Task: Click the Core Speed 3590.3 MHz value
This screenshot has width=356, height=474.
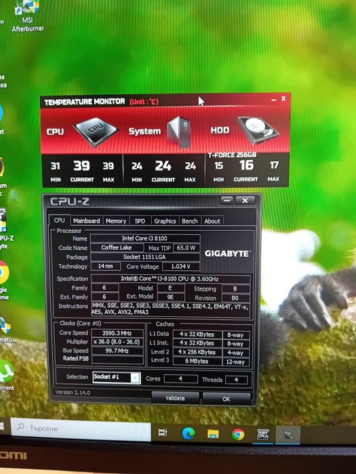Action: [x=117, y=333]
